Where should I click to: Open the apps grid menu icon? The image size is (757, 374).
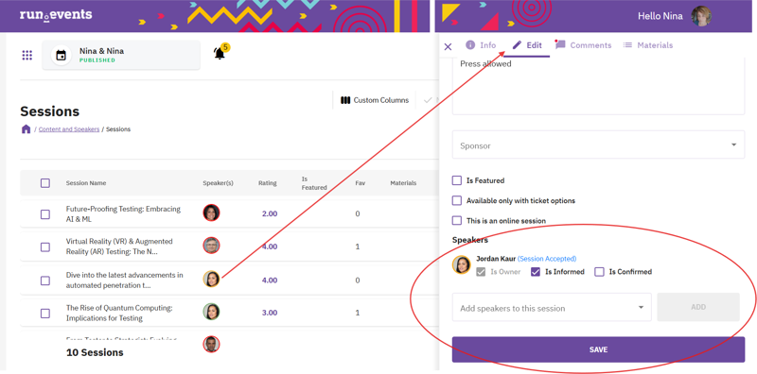(27, 56)
